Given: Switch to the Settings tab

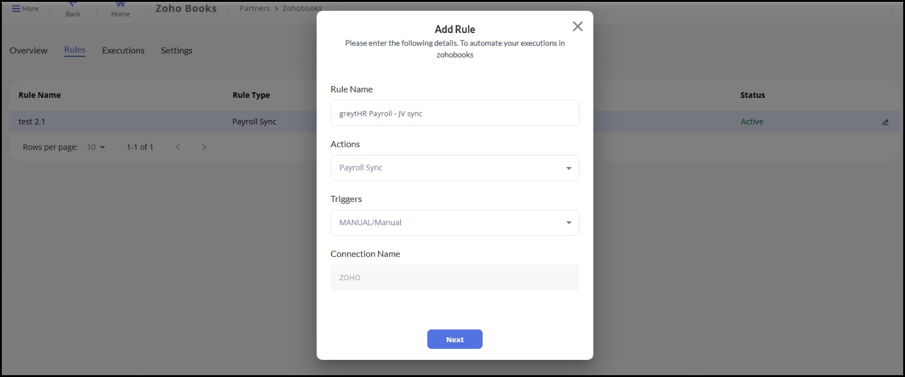Looking at the screenshot, I should click(x=176, y=50).
